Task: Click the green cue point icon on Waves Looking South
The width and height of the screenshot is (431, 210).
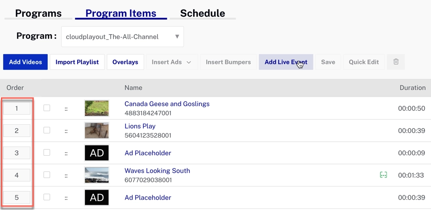Action: (383, 175)
